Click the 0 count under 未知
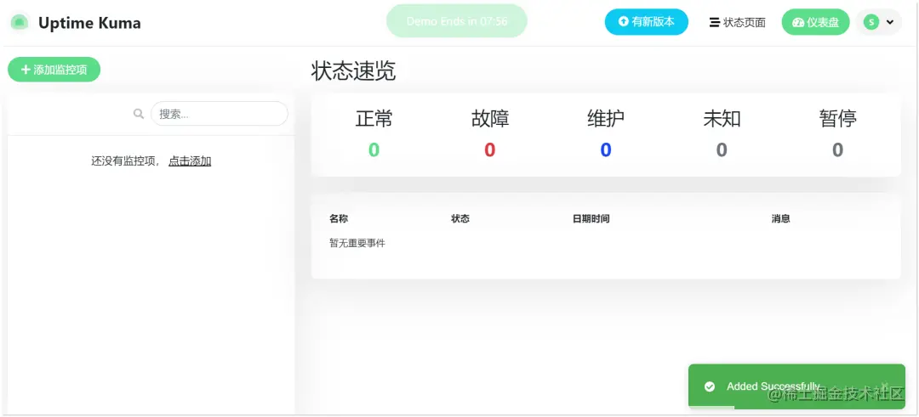The height and width of the screenshot is (417, 919). [722, 150]
